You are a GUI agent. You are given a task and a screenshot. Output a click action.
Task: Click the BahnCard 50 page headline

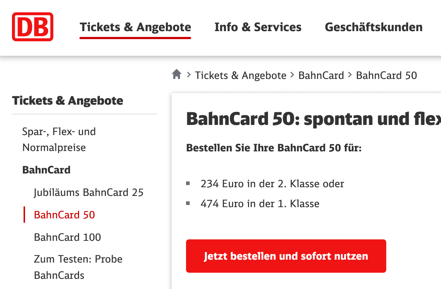click(313, 120)
